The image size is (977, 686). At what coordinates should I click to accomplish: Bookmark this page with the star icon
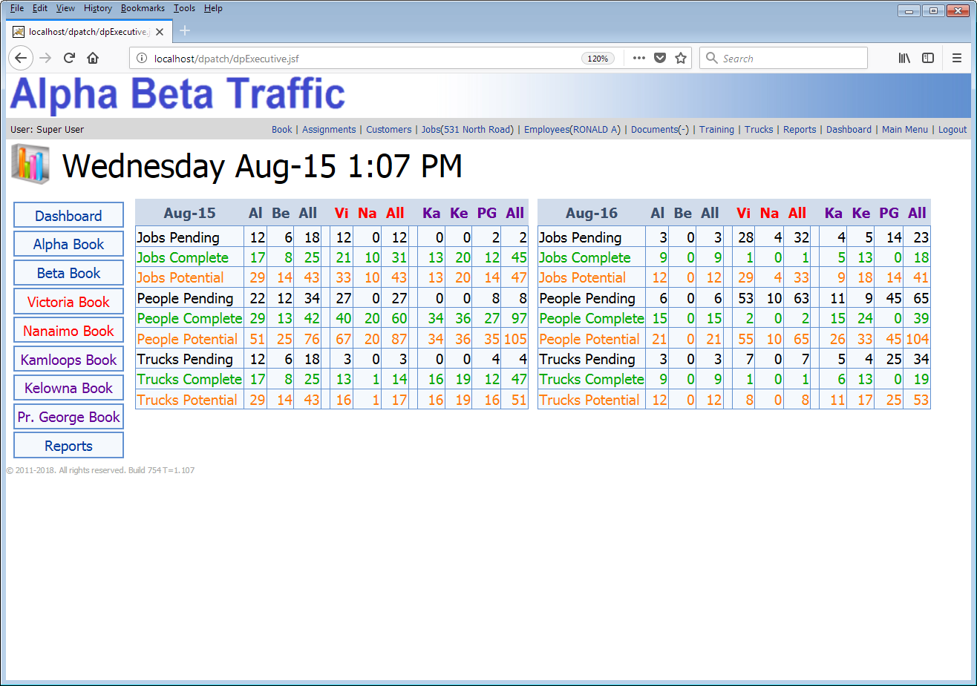click(681, 58)
